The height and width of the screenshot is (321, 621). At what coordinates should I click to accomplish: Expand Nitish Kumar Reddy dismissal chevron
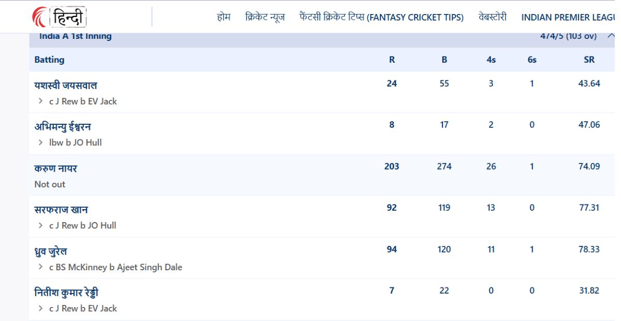(x=41, y=309)
